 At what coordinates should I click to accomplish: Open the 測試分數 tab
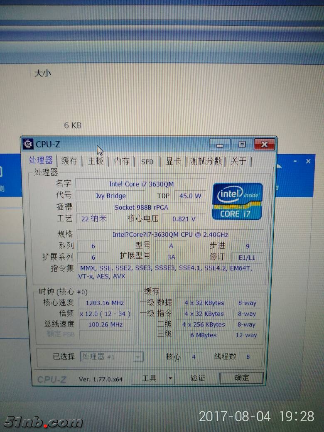point(206,161)
